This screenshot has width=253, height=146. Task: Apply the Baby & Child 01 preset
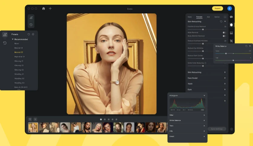(x=21, y=87)
